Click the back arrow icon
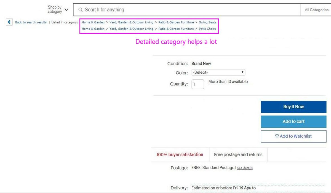The height and width of the screenshot is (193, 331). 9,22
